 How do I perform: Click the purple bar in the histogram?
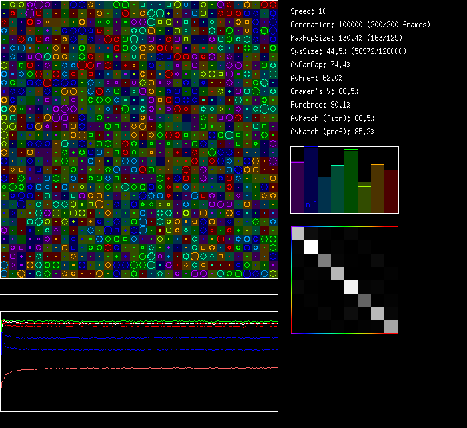pyautogui.click(x=297, y=187)
